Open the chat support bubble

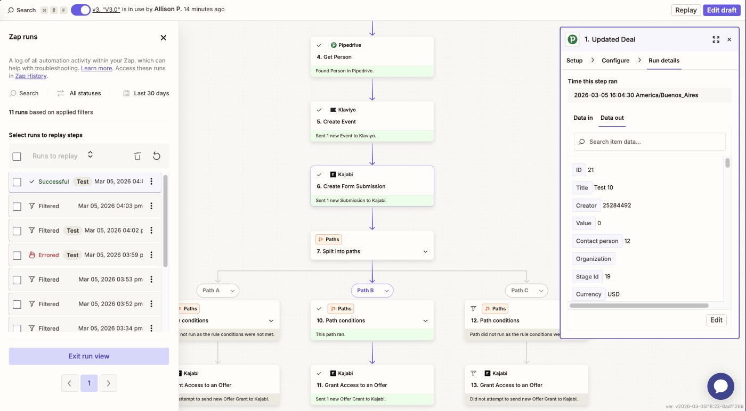click(x=720, y=387)
